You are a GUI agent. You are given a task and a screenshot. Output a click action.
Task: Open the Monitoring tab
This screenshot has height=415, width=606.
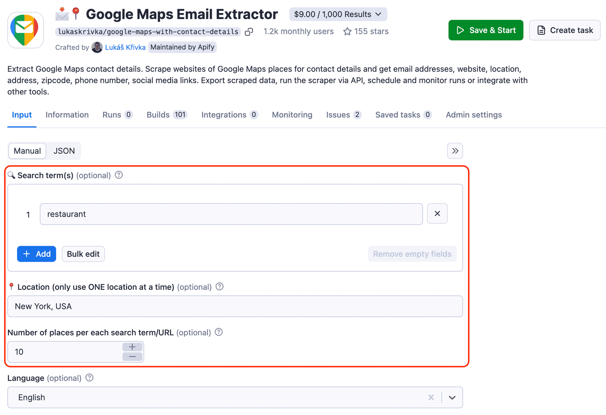pos(292,115)
